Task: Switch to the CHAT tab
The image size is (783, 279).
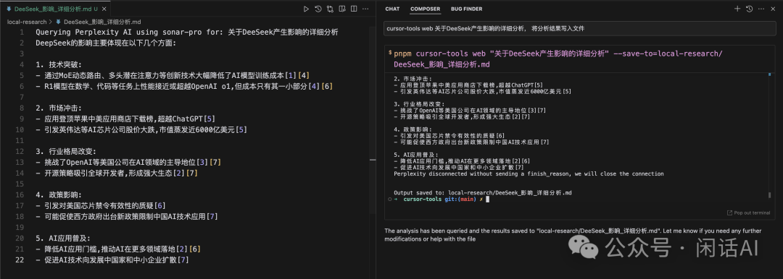Action: (x=392, y=9)
